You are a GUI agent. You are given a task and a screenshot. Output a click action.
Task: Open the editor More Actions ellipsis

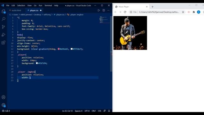point(108,10)
